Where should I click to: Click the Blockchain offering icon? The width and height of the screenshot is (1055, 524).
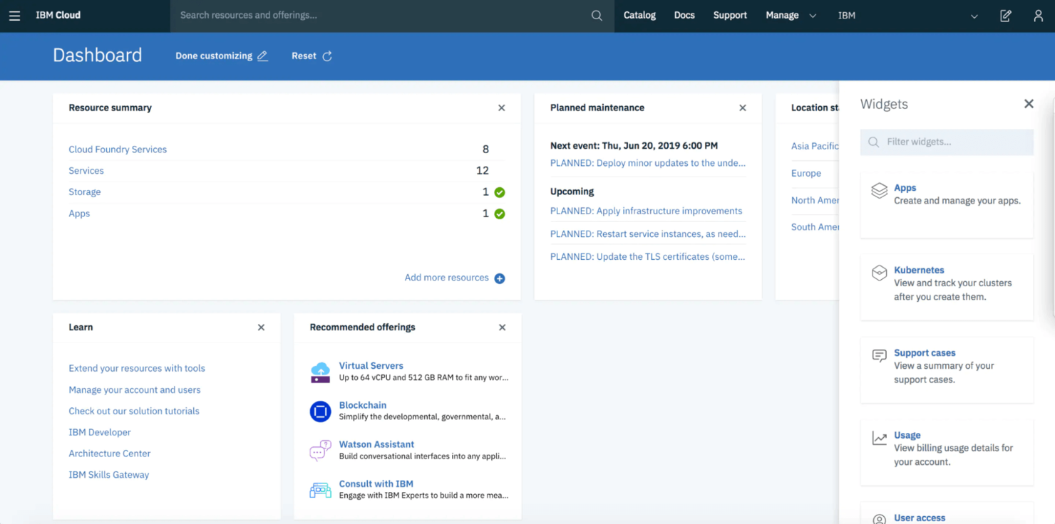tap(320, 410)
